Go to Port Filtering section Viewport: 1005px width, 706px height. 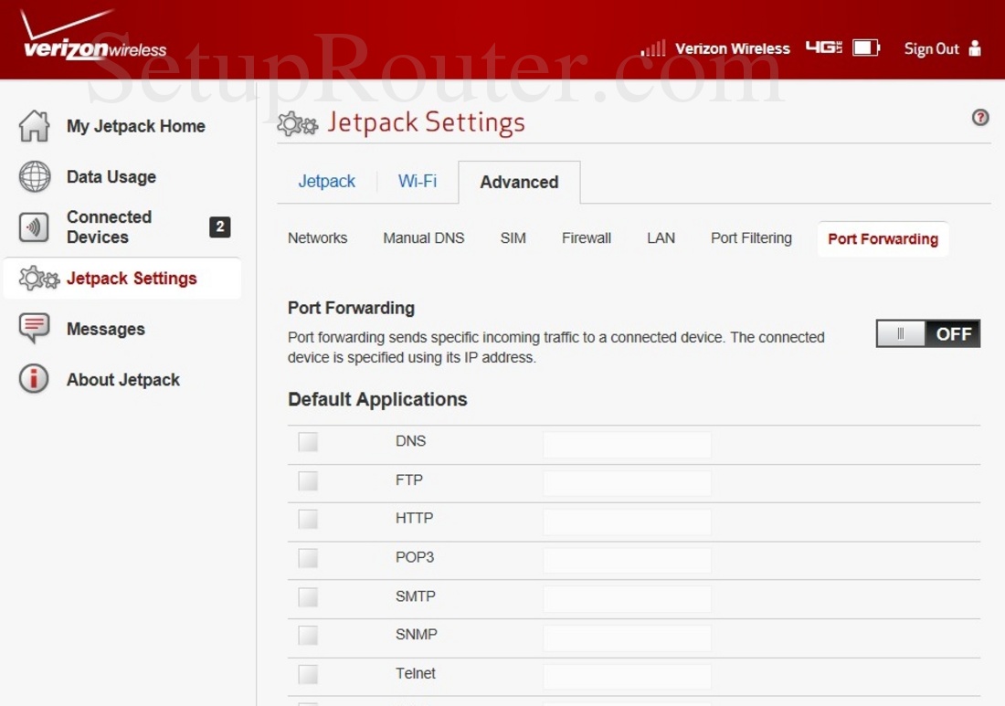click(x=751, y=237)
